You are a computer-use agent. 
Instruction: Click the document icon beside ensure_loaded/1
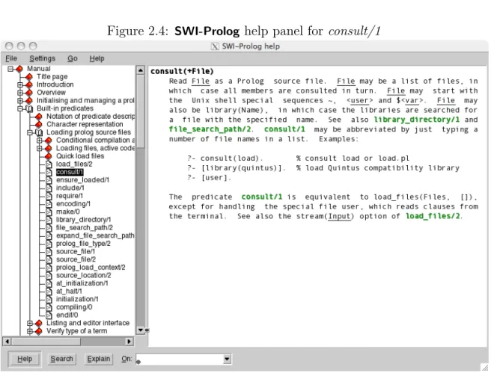click(x=49, y=180)
